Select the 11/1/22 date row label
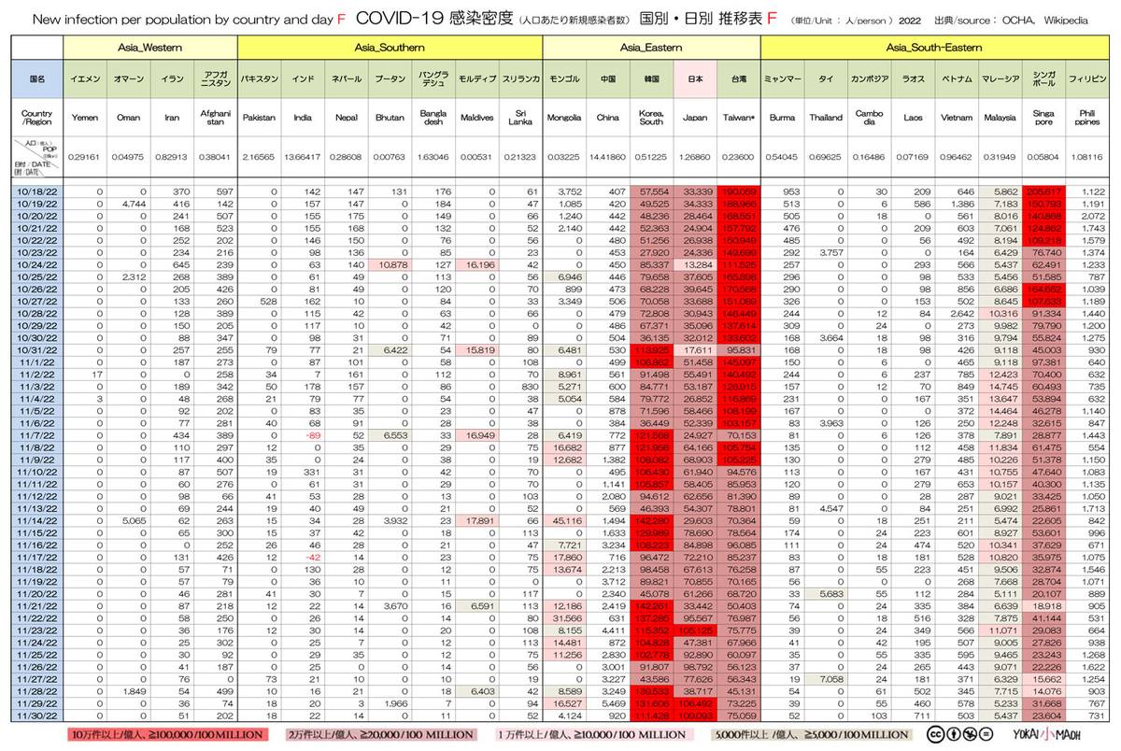 37,363
